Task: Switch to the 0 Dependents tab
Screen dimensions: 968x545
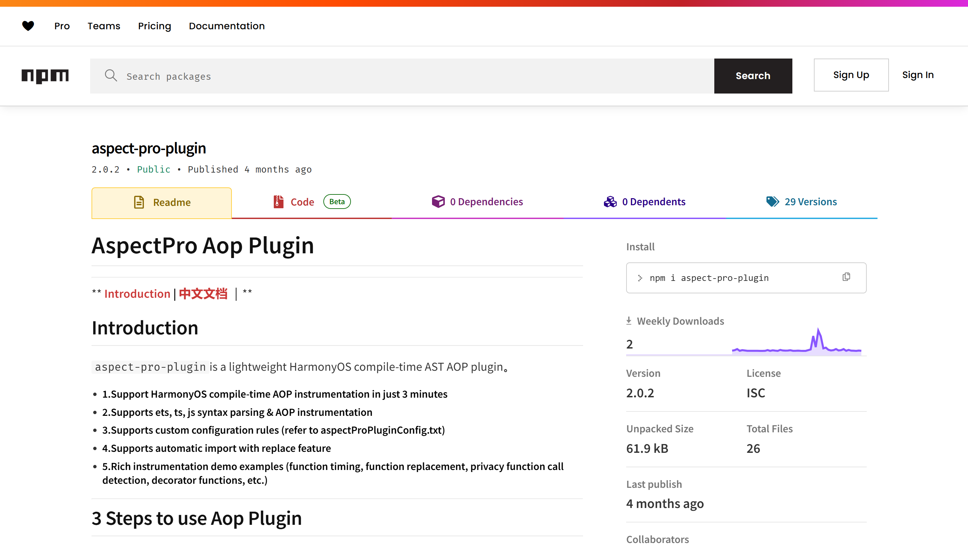Action: click(x=653, y=202)
